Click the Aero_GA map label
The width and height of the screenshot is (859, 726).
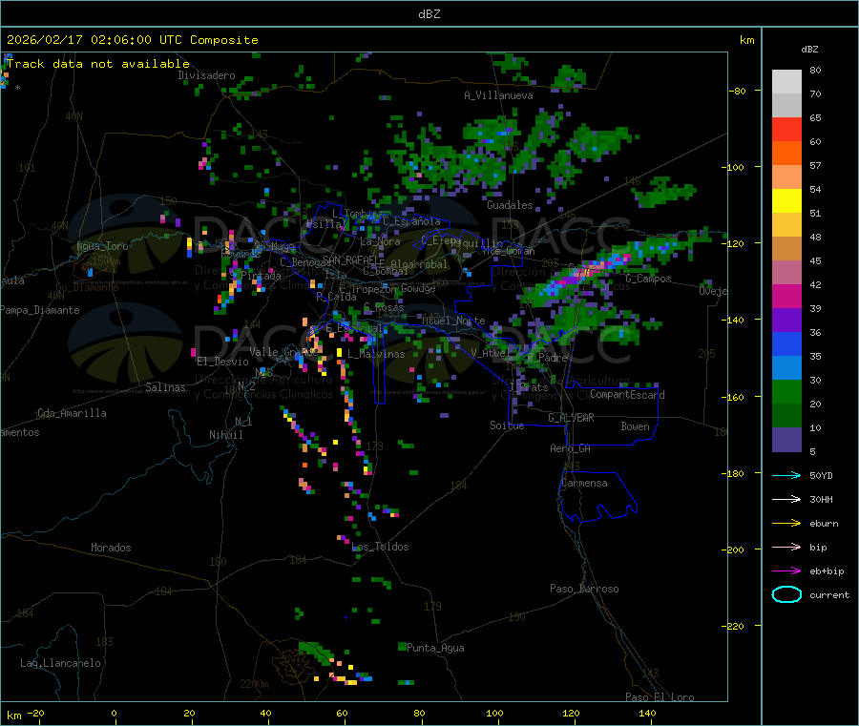click(570, 448)
